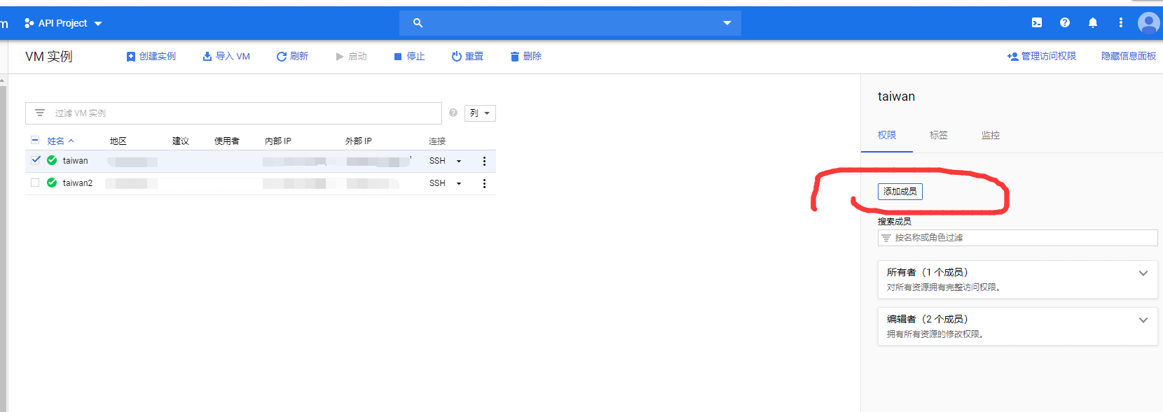Image resolution: width=1163 pixels, height=412 pixels.
Task: Open Cloud Shell terminal icon
Action: (1037, 23)
